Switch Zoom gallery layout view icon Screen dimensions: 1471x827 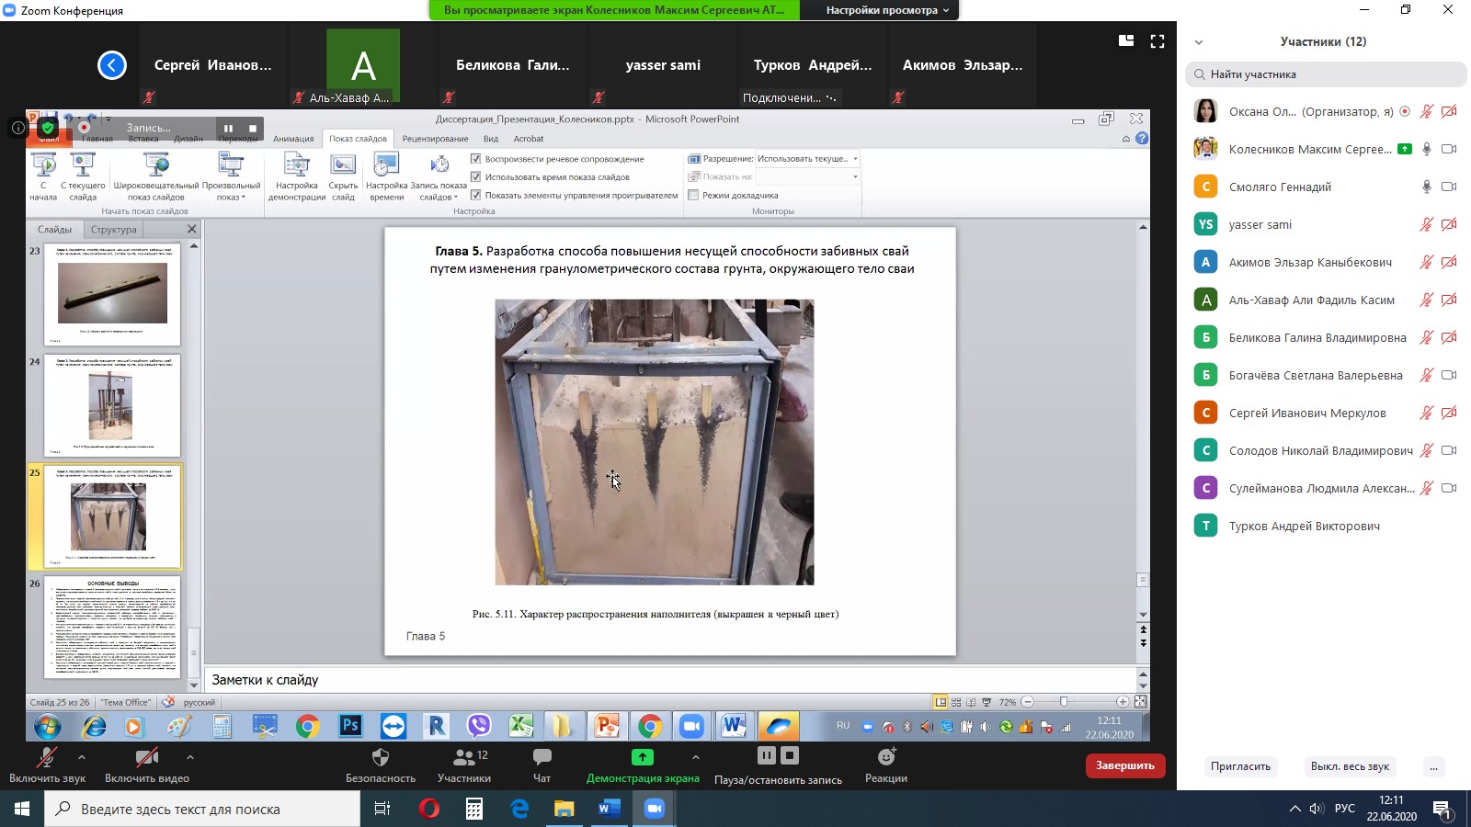[x=1126, y=40]
